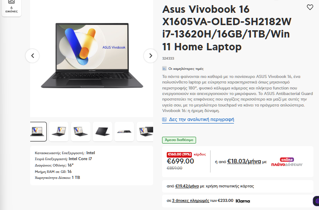Select the third laptop thumbnail
The width and height of the screenshot is (319, 210).
coord(81,132)
